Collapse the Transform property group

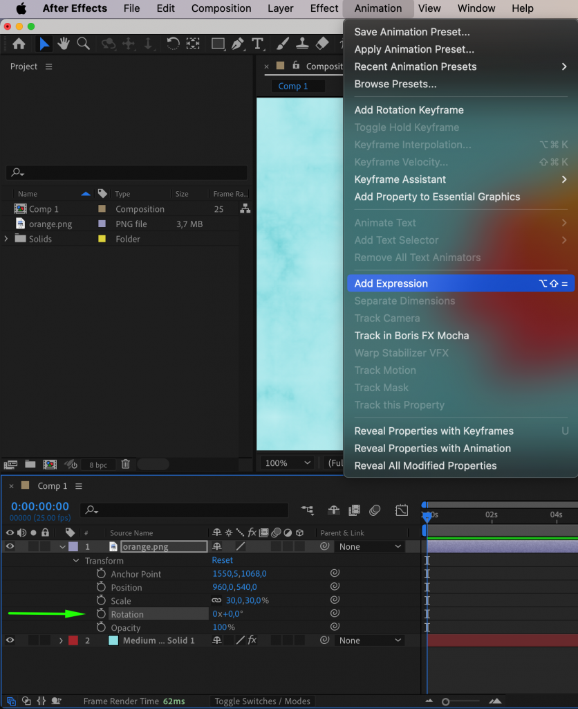pyautogui.click(x=76, y=561)
